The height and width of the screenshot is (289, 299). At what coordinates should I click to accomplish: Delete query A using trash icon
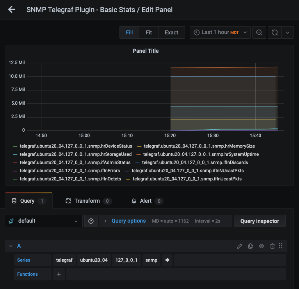(272, 246)
